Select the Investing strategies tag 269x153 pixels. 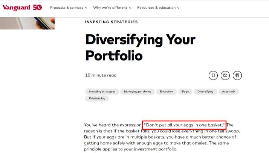[x=102, y=92]
